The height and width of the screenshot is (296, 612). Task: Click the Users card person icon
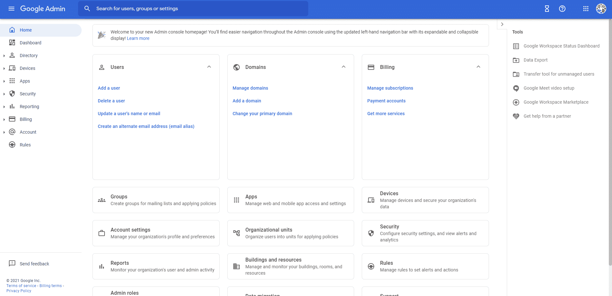point(102,67)
